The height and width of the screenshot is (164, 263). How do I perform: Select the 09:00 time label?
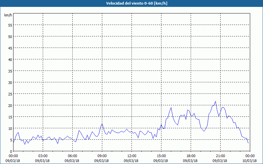coord(102,156)
